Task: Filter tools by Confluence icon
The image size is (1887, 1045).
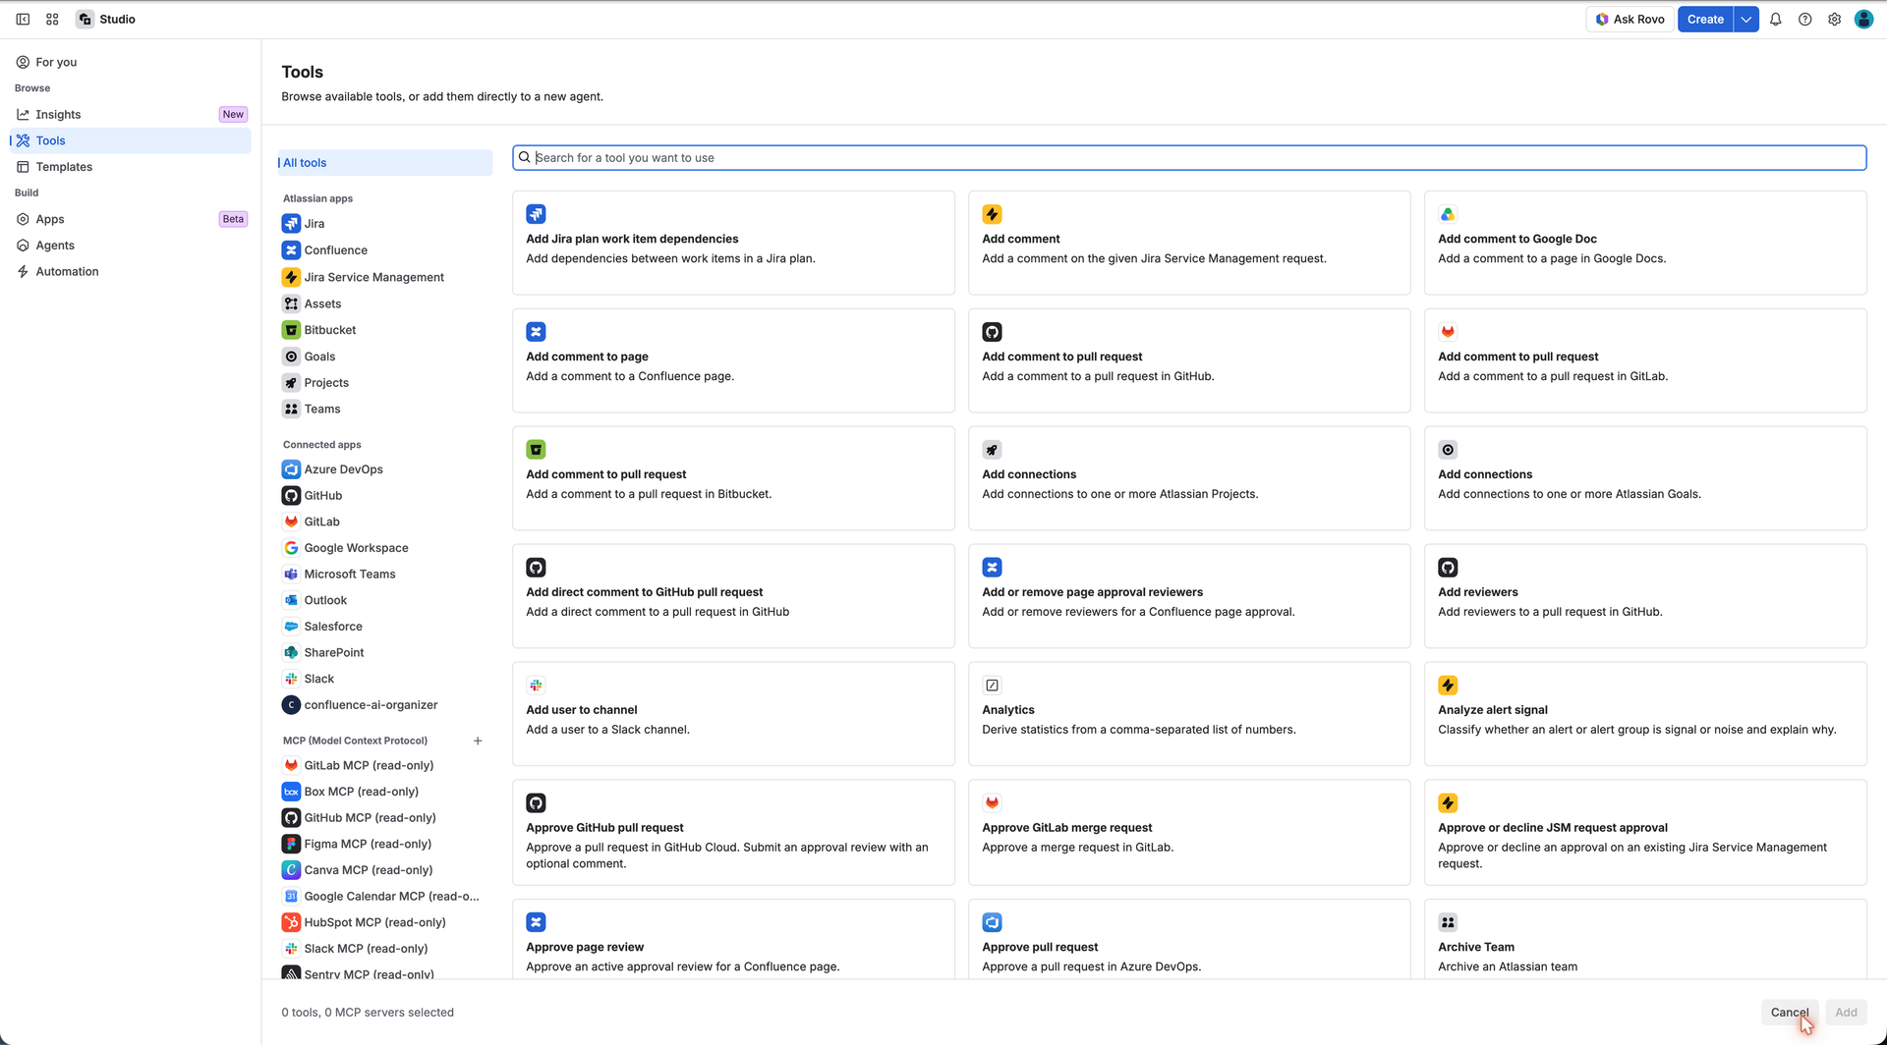Action: 291,250
